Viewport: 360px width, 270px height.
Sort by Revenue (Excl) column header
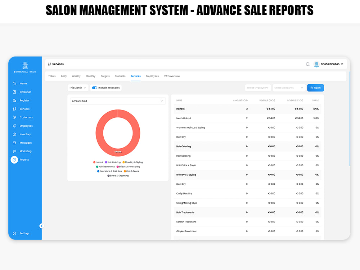pos(295,100)
